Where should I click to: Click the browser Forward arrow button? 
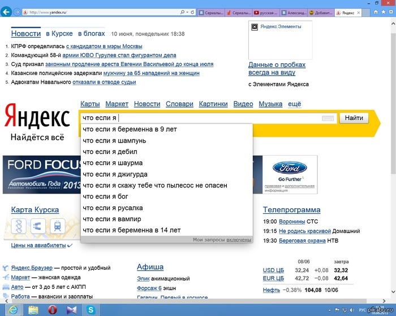[17, 12]
